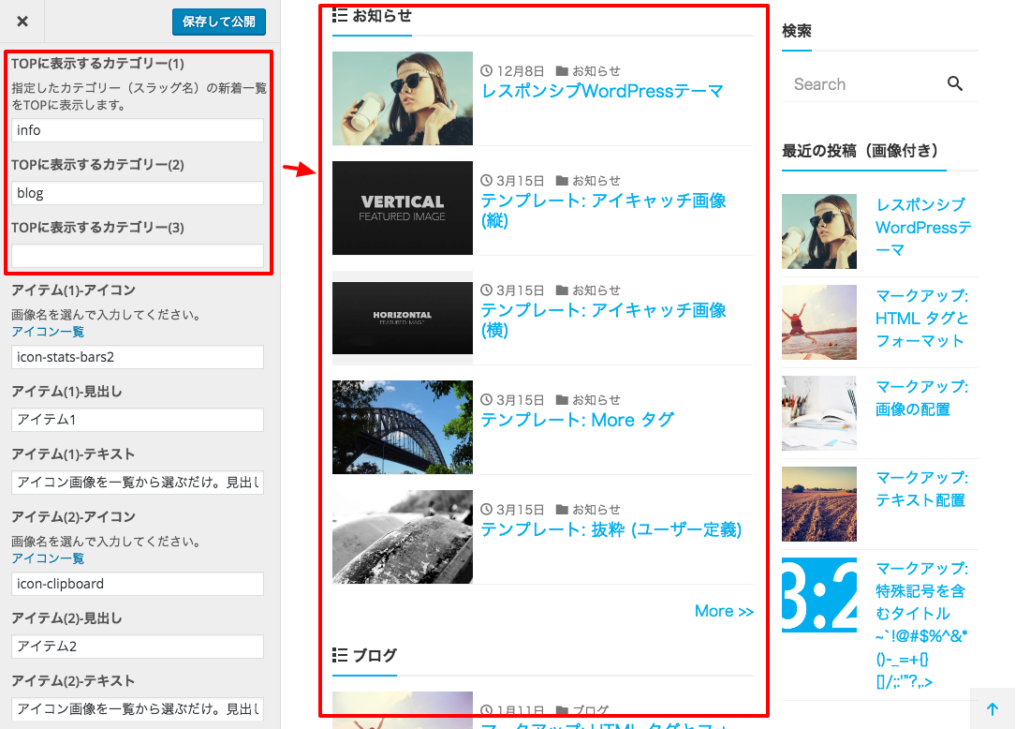Focus the empty TOP category (3) field
This screenshot has width=1030, height=729.
point(138,256)
